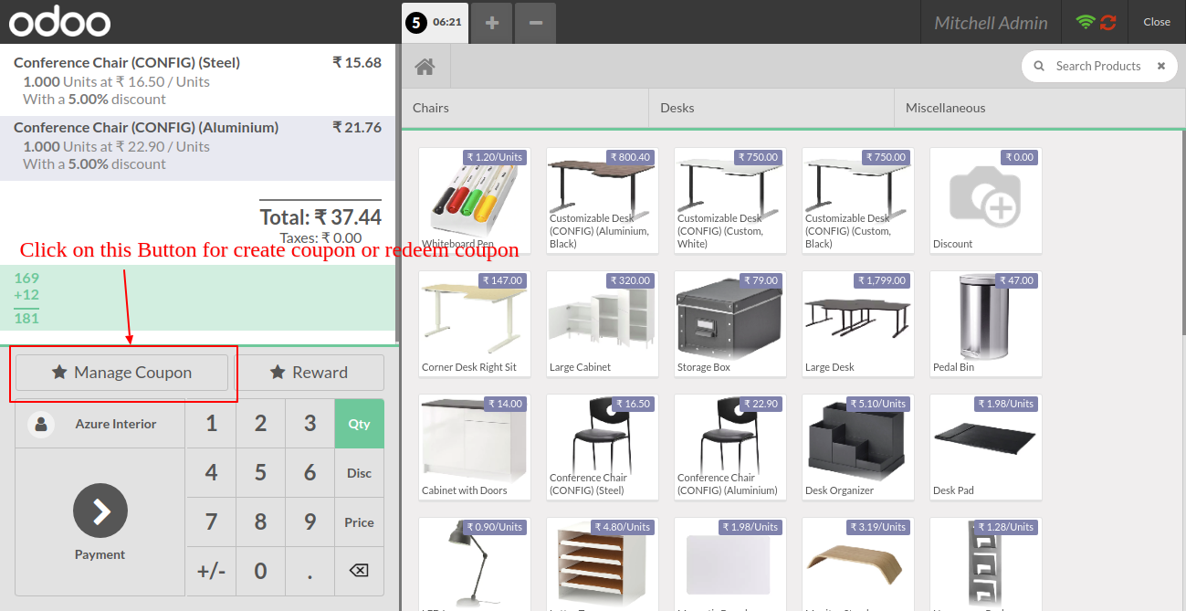This screenshot has height=611, width=1186.
Task: Tap numpad digit 1
Action: click(211, 424)
